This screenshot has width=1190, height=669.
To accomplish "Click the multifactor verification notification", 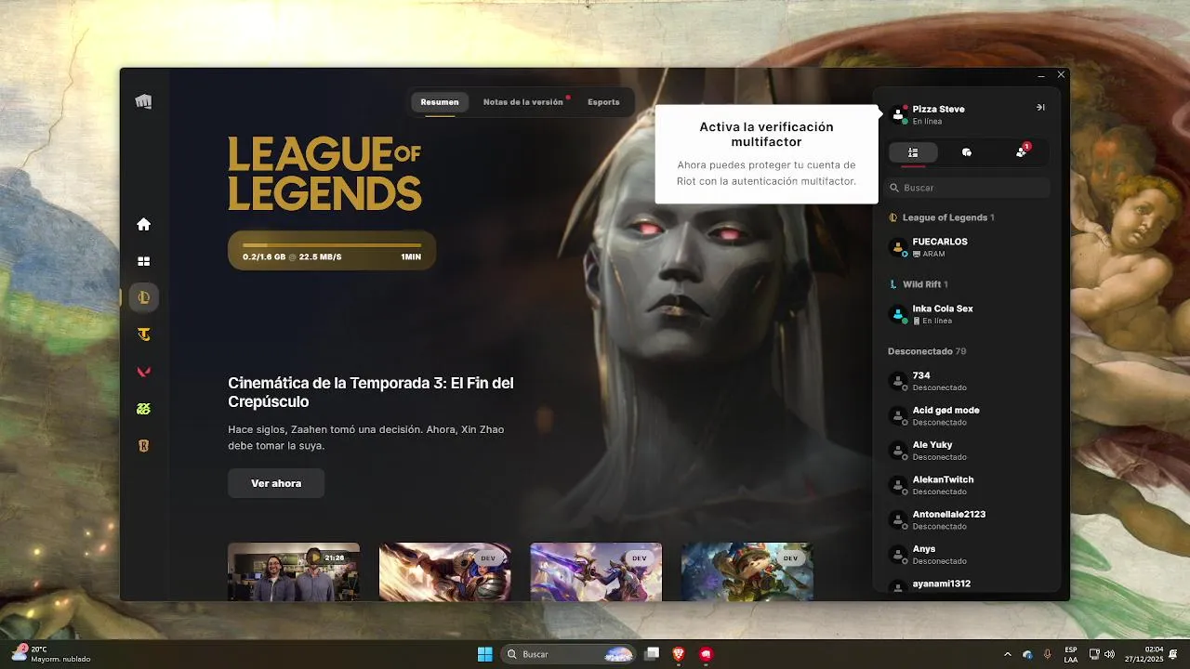I will coord(766,153).
